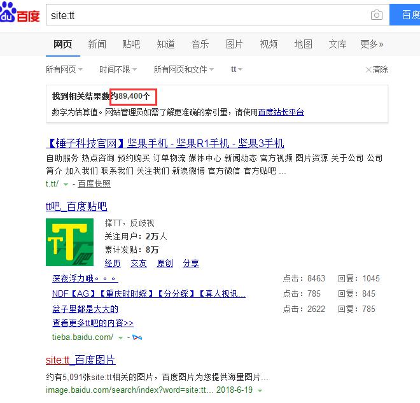Expand arrow after the 2018-6-19 date
420x403 pixels.
click(260, 391)
